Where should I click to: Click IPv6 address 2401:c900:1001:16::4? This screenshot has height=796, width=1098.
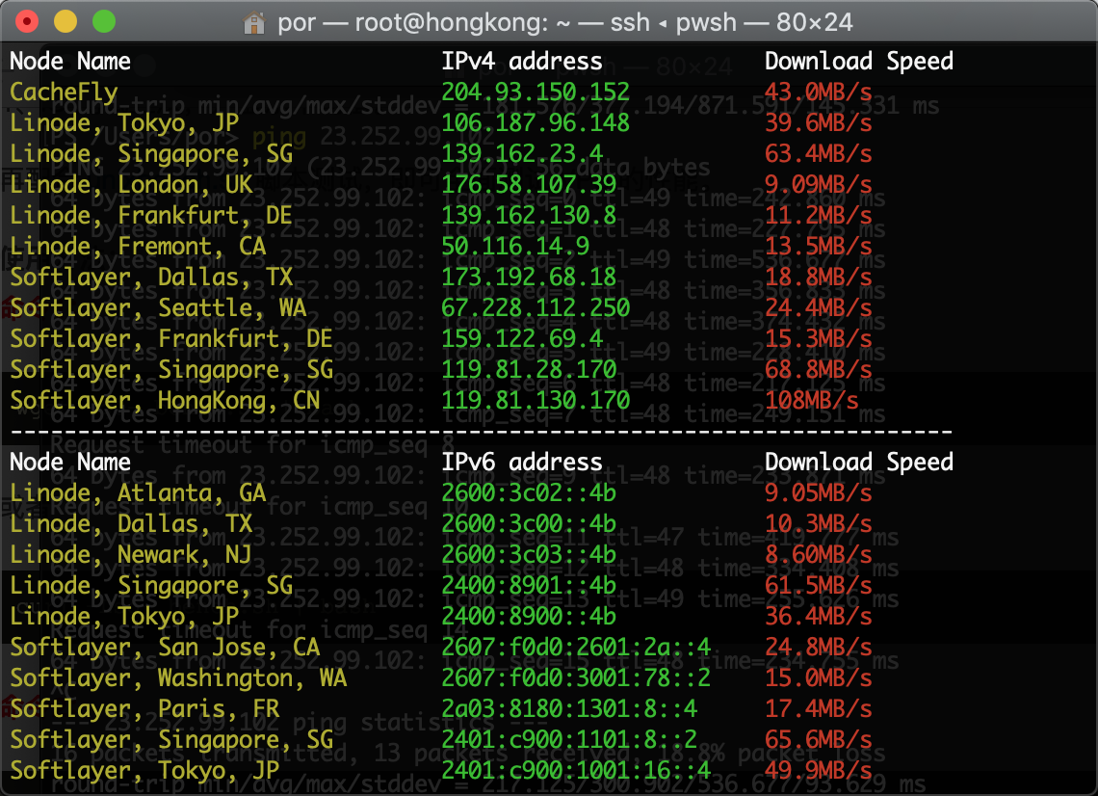pos(576,770)
